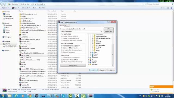174x98 pixels.
Task: Expand the Pictures node in the dialog tree
Action: click(91, 54)
